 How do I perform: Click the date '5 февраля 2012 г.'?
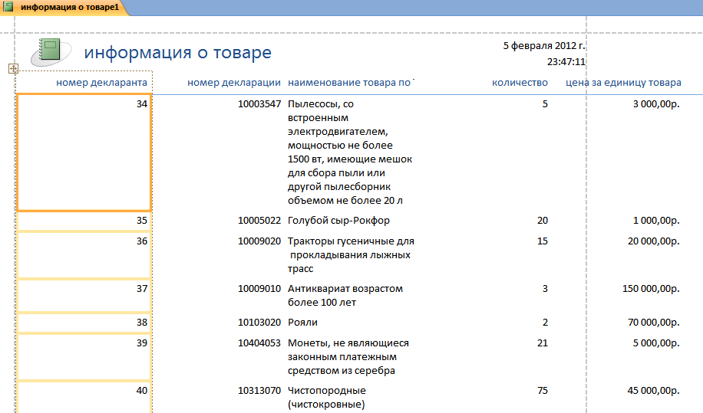544,46
